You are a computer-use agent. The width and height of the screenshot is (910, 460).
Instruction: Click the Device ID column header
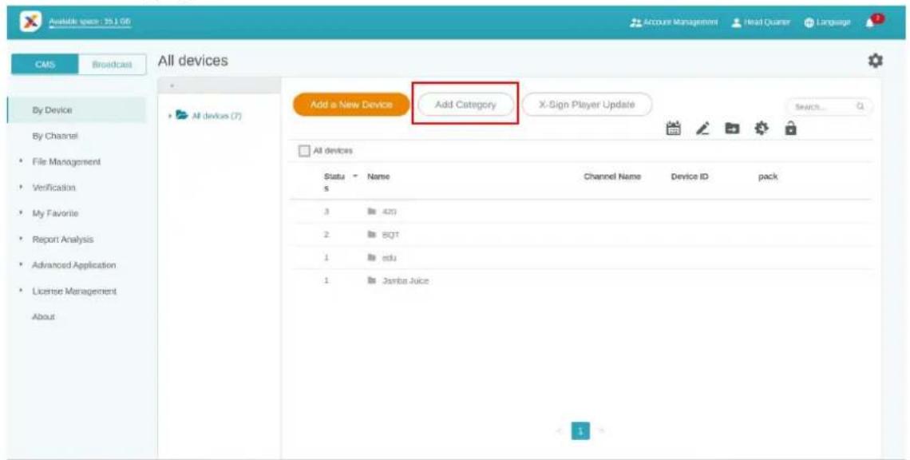pyautogui.click(x=690, y=176)
